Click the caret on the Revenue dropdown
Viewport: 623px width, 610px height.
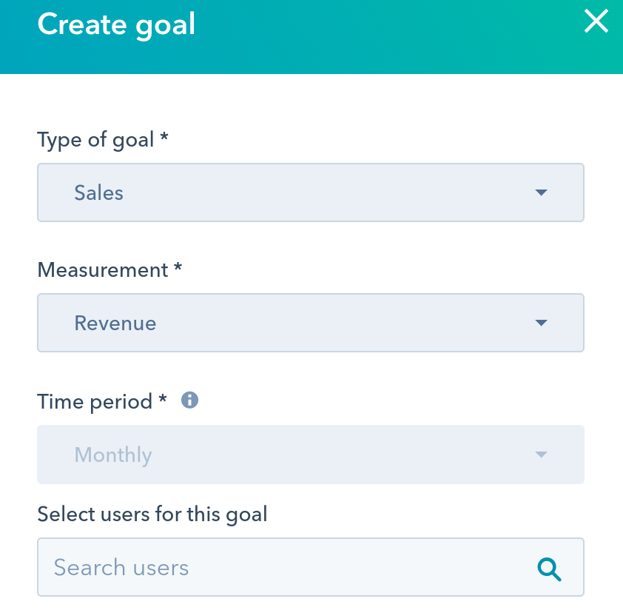coord(541,322)
